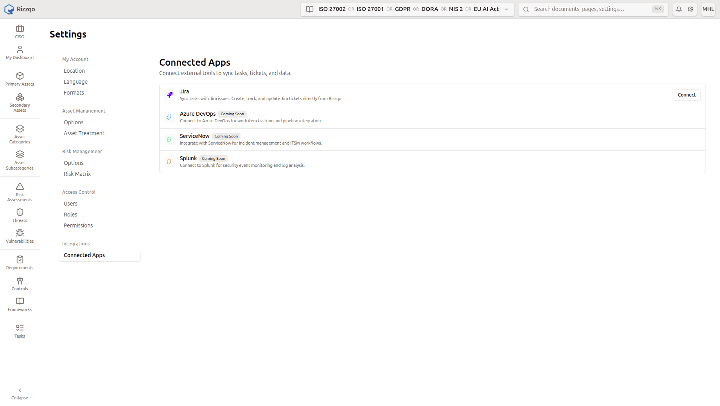Open Asset Categories
Viewport: 720px width, 406px height.
point(20,134)
